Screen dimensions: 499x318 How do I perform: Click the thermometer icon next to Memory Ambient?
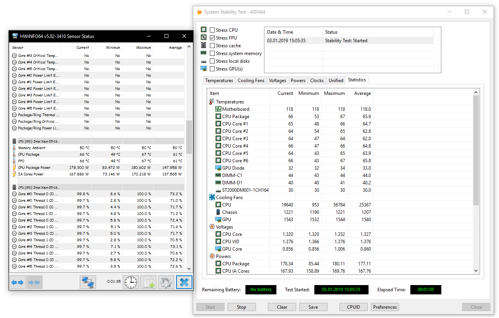pyautogui.click(x=14, y=148)
